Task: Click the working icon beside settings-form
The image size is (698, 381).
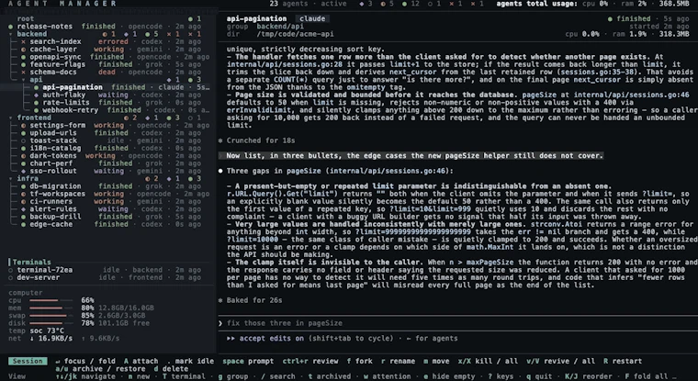Action: click(23, 126)
